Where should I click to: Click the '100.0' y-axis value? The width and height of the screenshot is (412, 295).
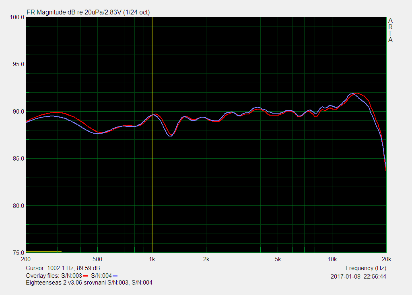[x=17, y=17]
